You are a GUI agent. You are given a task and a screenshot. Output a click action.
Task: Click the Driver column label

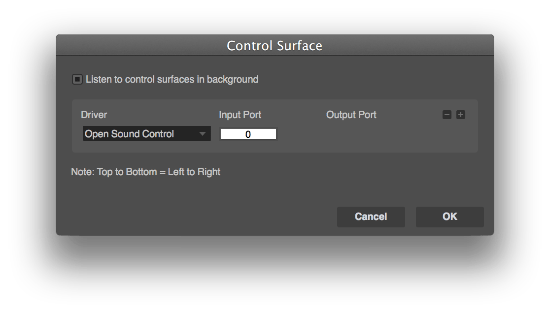click(94, 115)
